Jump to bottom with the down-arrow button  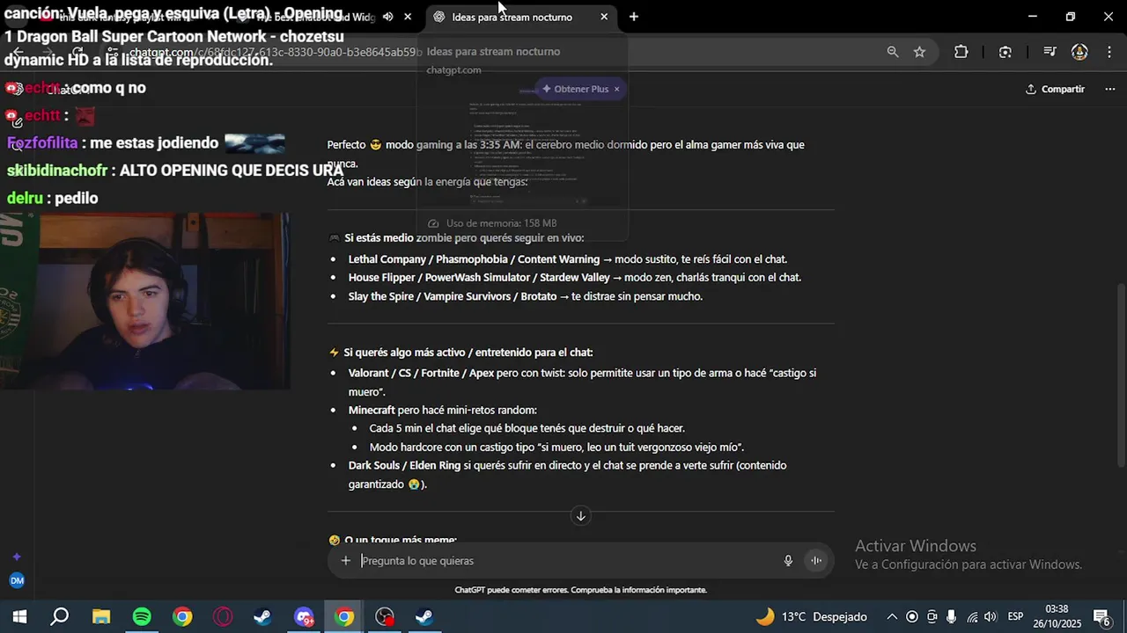point(580,516)
